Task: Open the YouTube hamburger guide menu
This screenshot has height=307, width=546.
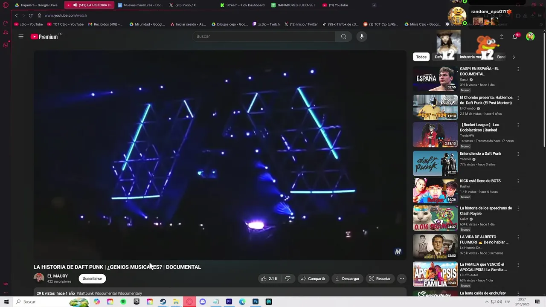Action: pyautogui.click(x=21, y=37)
